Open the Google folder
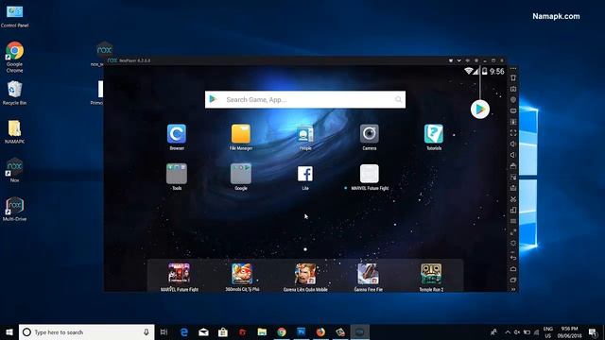Screen dimensions: 605x340 click(x=241, y=174)
